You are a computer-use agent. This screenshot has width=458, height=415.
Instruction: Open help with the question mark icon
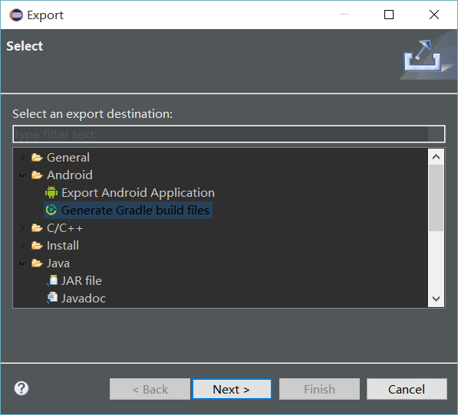21,388
